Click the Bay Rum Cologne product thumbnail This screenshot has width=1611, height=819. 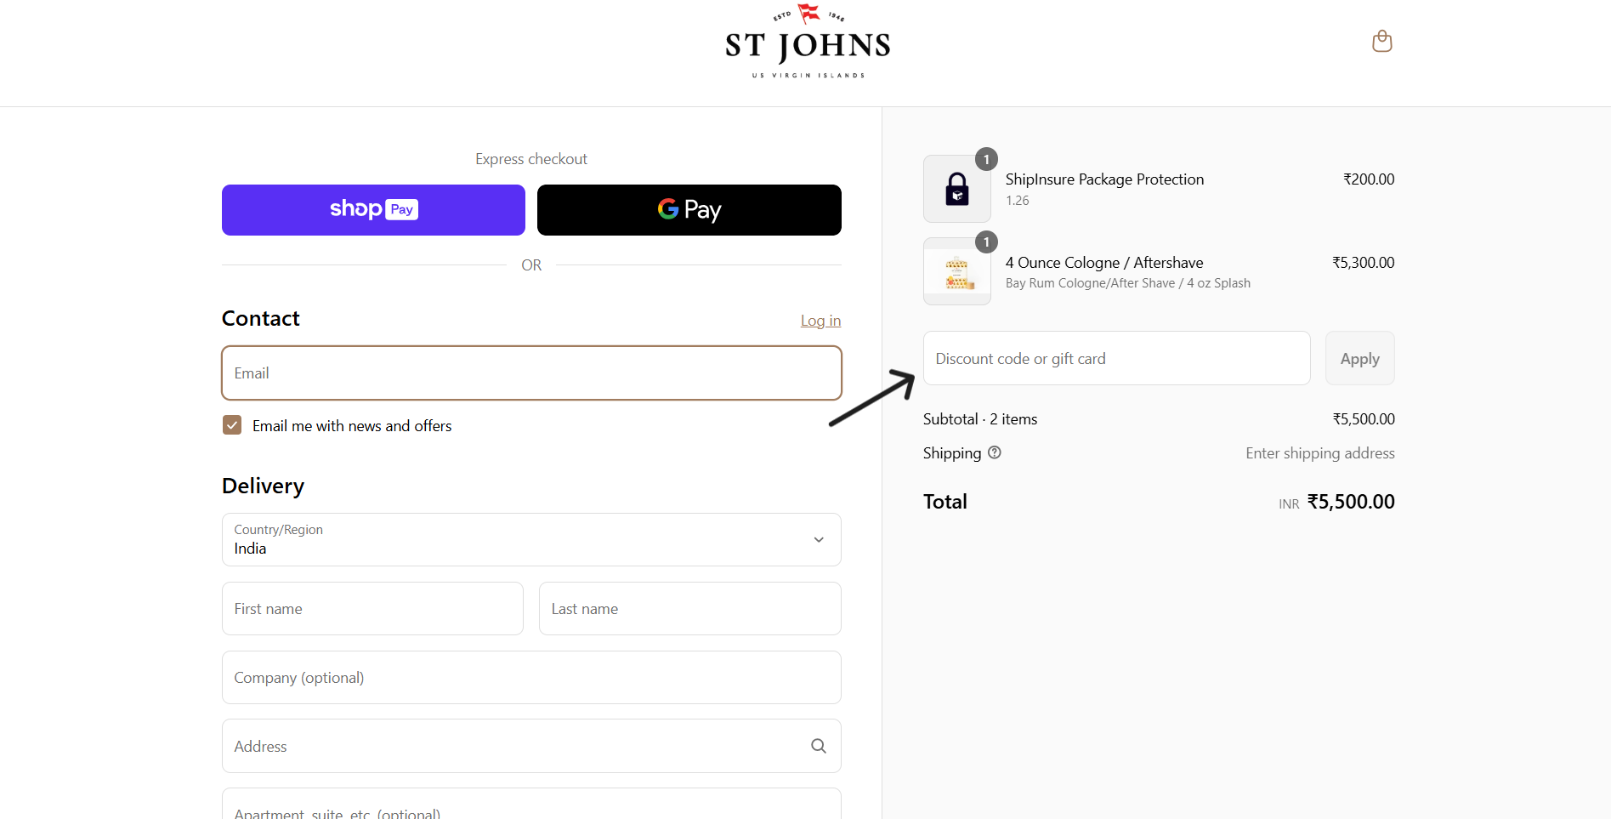pyautogui.click(x=956, y=271)
